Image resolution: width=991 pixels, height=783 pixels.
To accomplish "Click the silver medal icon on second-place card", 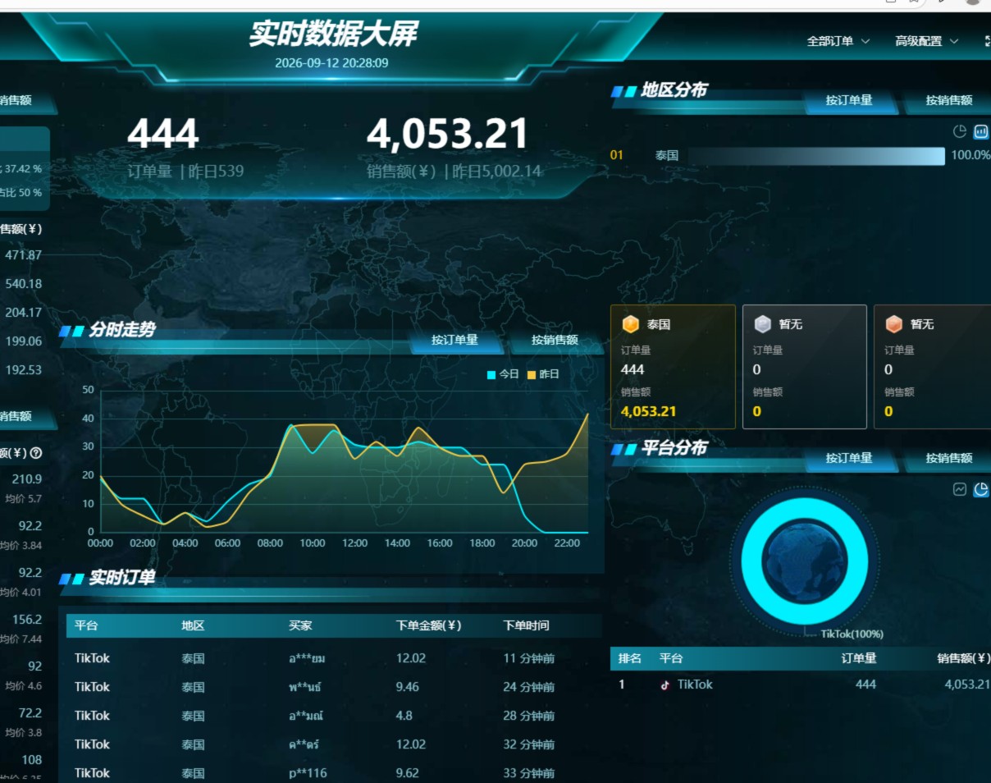I will click(762, 324).
